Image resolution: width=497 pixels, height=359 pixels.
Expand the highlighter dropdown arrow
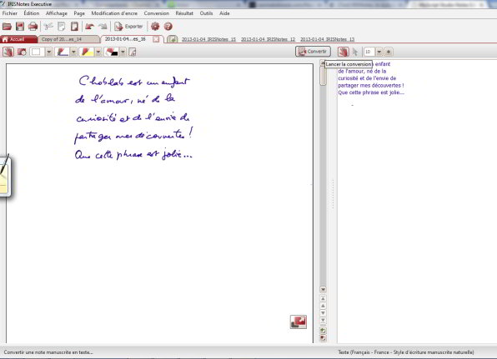pyautogui.click(x=98, y=52)
